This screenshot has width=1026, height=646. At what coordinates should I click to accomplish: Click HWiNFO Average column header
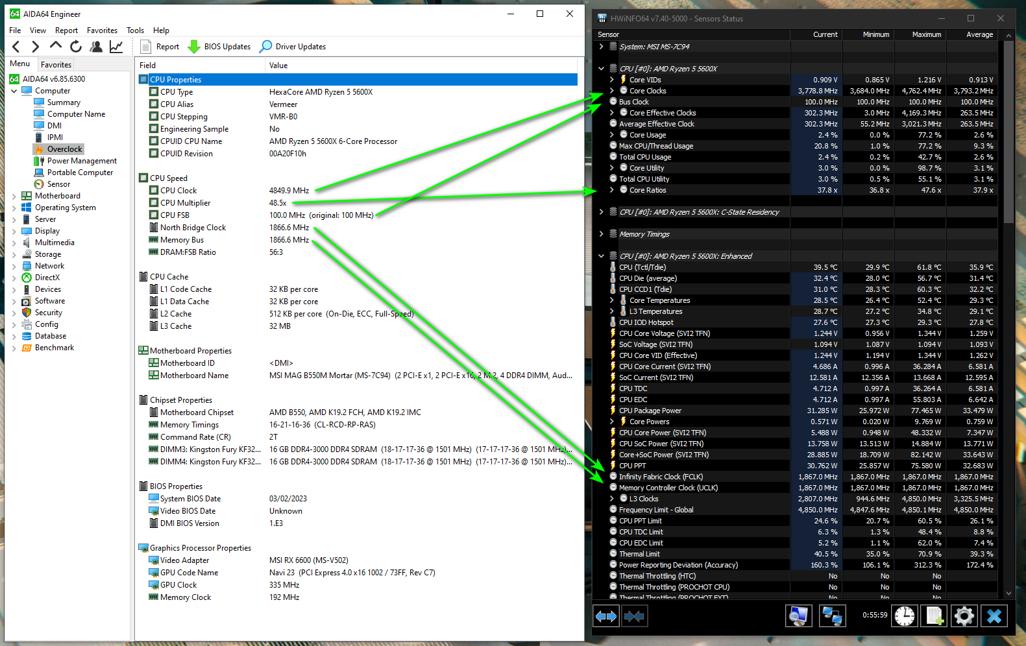972,34
